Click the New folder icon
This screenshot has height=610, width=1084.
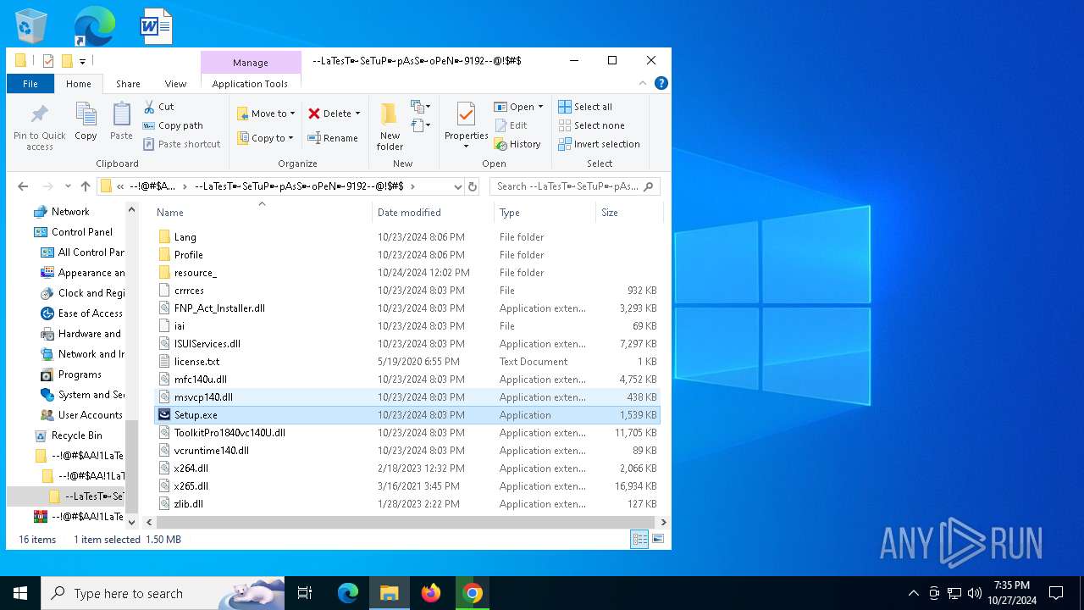click(x=390, y=117)
